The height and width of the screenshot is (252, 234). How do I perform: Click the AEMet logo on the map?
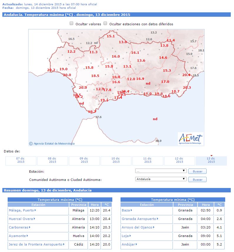pos(191,138)
